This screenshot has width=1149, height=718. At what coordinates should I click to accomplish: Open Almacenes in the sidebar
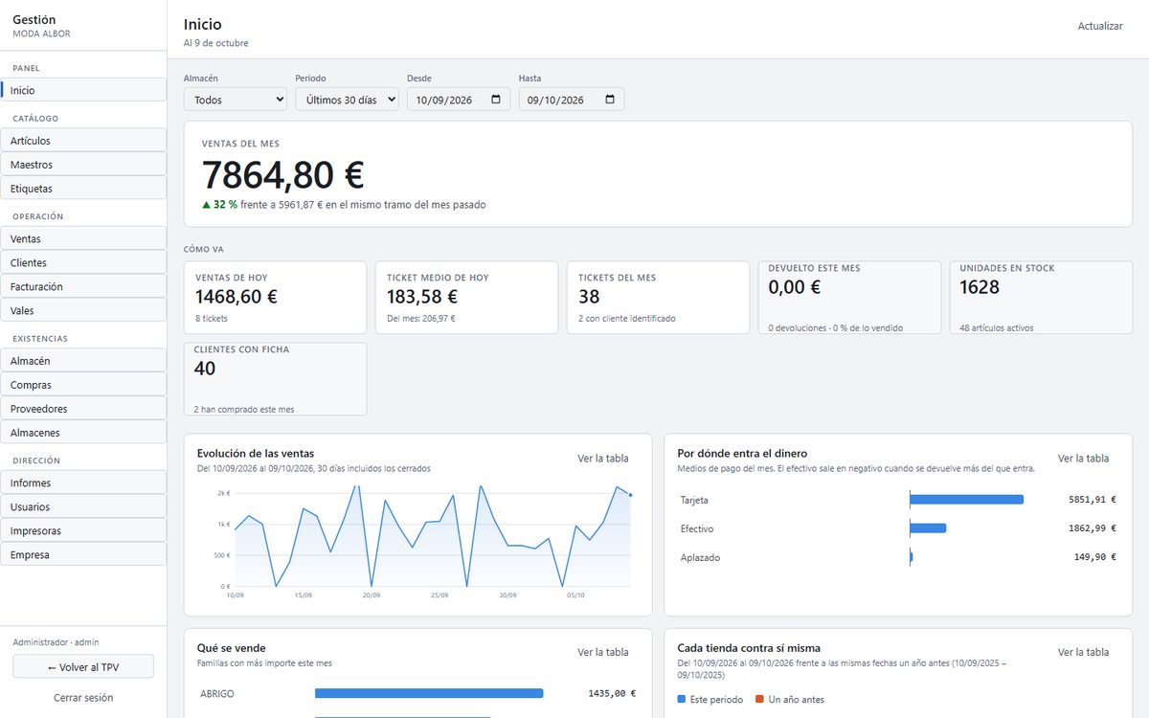click(x=83, y=433)
